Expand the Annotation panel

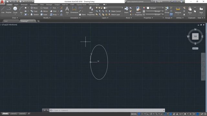[75, 18]
